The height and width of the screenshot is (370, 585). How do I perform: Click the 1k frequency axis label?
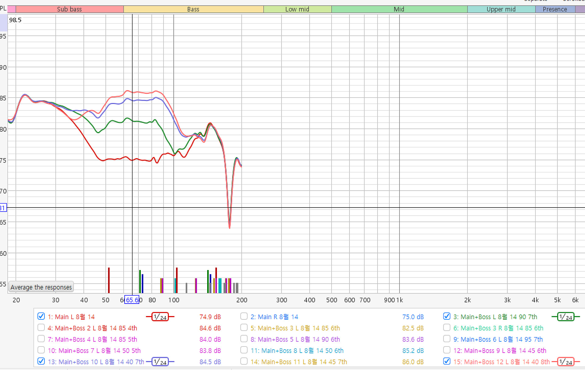(399, 300)
